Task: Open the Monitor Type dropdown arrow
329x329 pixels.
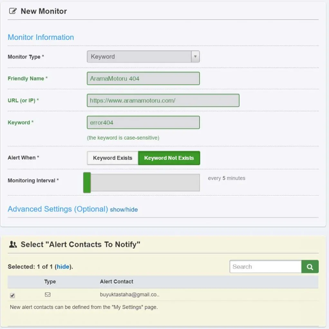Action: tap(195, 57)
